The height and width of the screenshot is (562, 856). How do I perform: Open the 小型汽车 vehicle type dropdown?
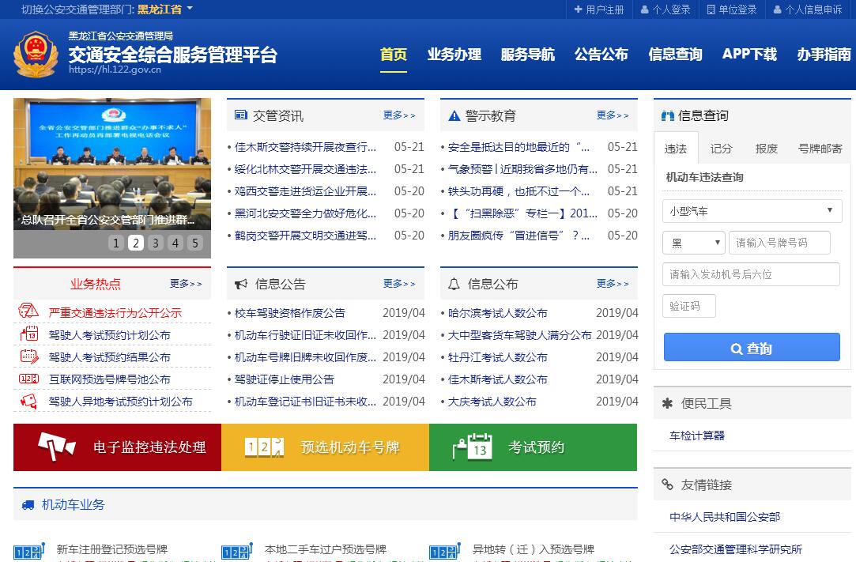point(752,211)
